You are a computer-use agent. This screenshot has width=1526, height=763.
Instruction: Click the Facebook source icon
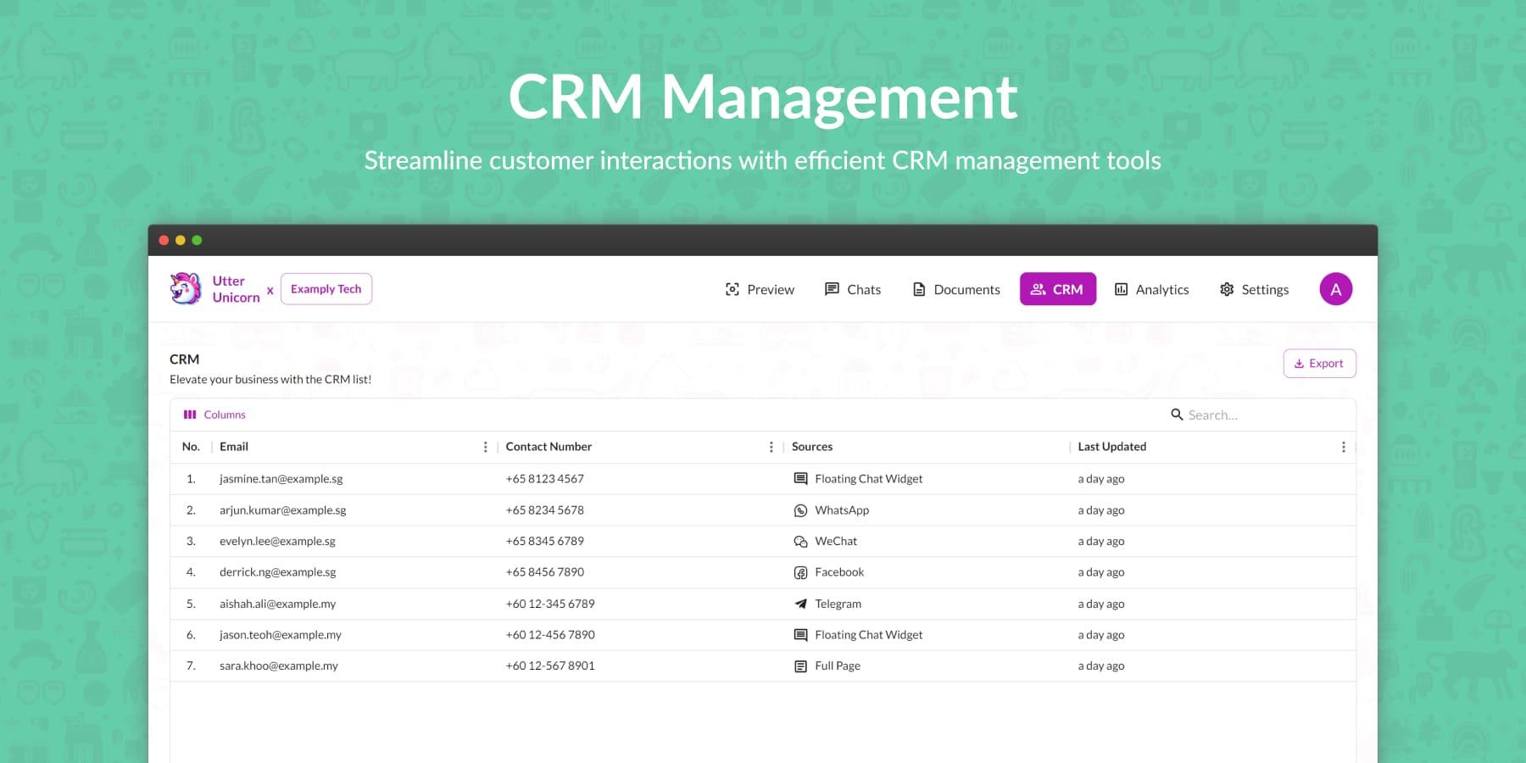pos(800,573)
